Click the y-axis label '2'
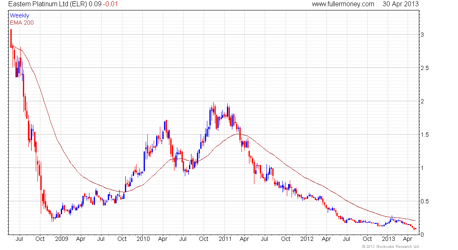 [422, 101]
